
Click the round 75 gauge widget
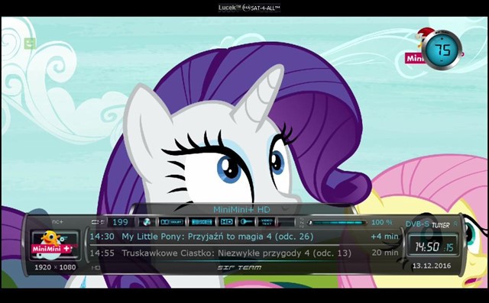pos(442,50)
